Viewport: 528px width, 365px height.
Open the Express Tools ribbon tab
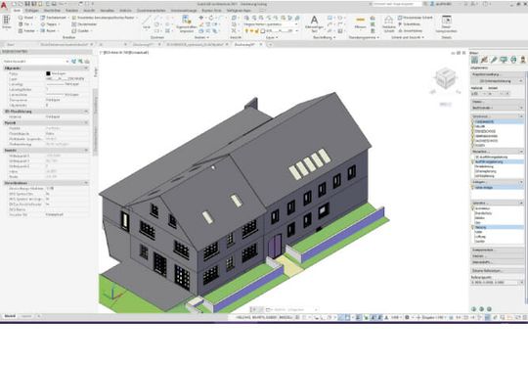click(x=211, y=11)
